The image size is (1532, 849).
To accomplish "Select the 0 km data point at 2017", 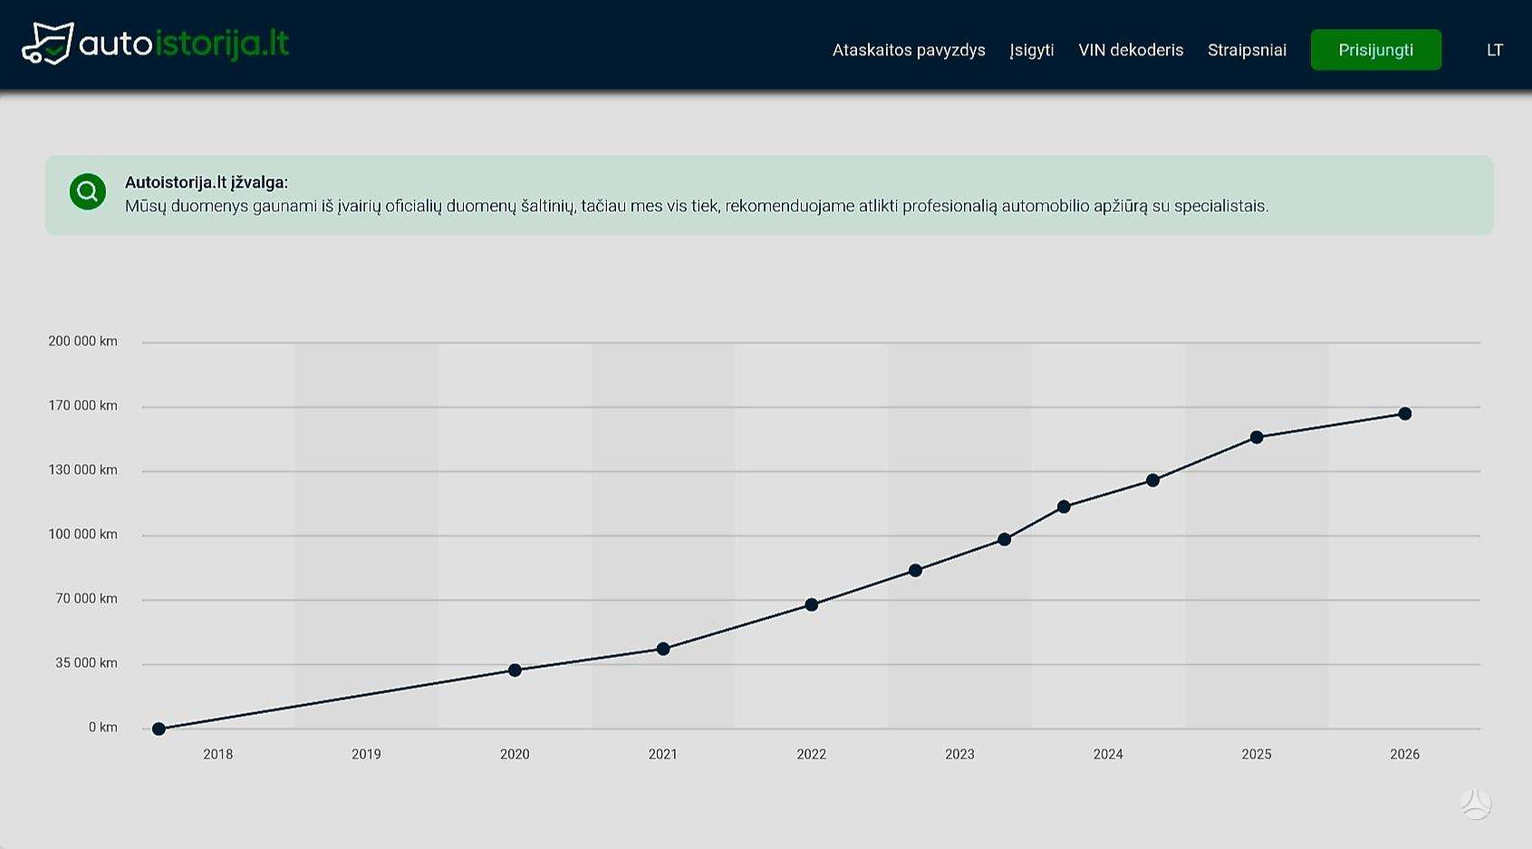I will [x=159, y=728].
